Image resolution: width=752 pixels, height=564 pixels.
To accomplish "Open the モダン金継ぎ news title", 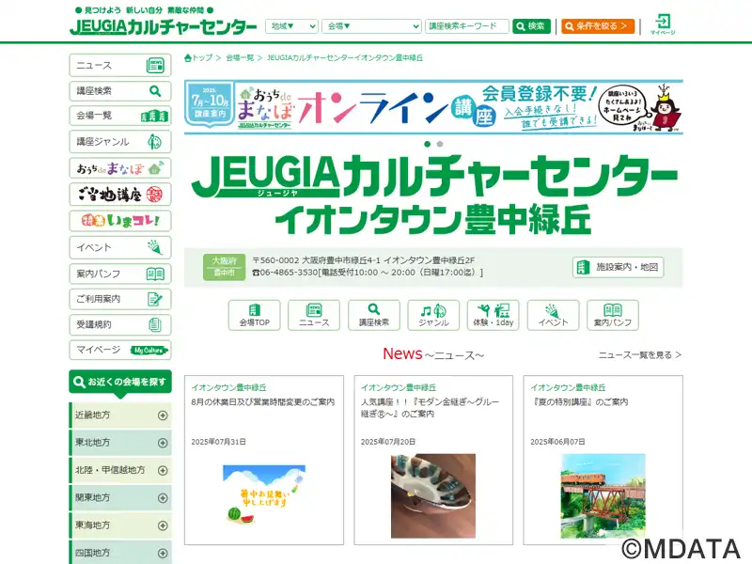I will (431, 408).
